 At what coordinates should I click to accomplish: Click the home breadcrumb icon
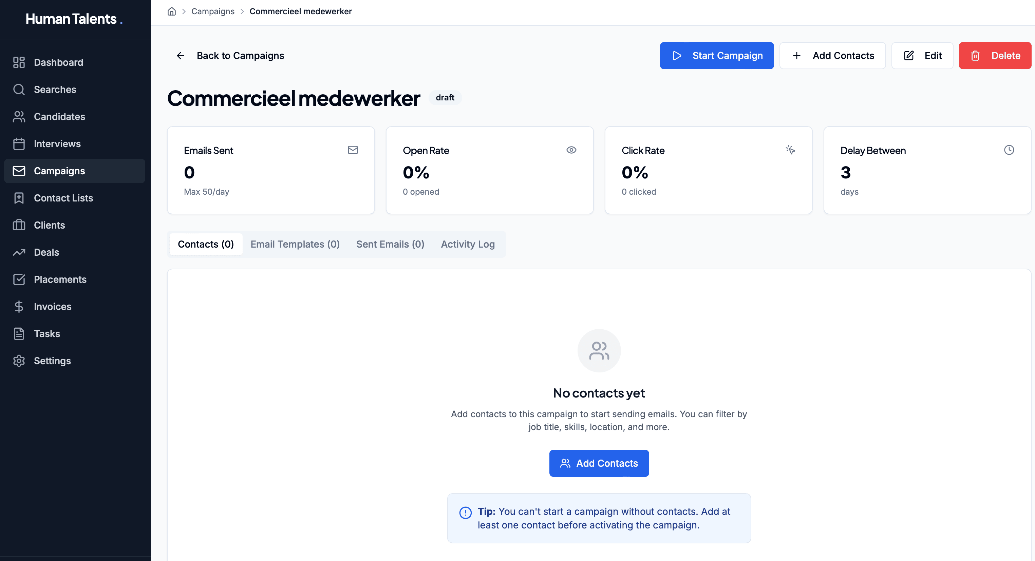(x=172, y=11)
